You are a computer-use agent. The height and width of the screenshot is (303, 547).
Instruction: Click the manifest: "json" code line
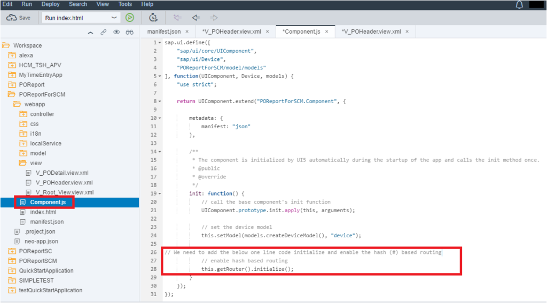point(226,126)
